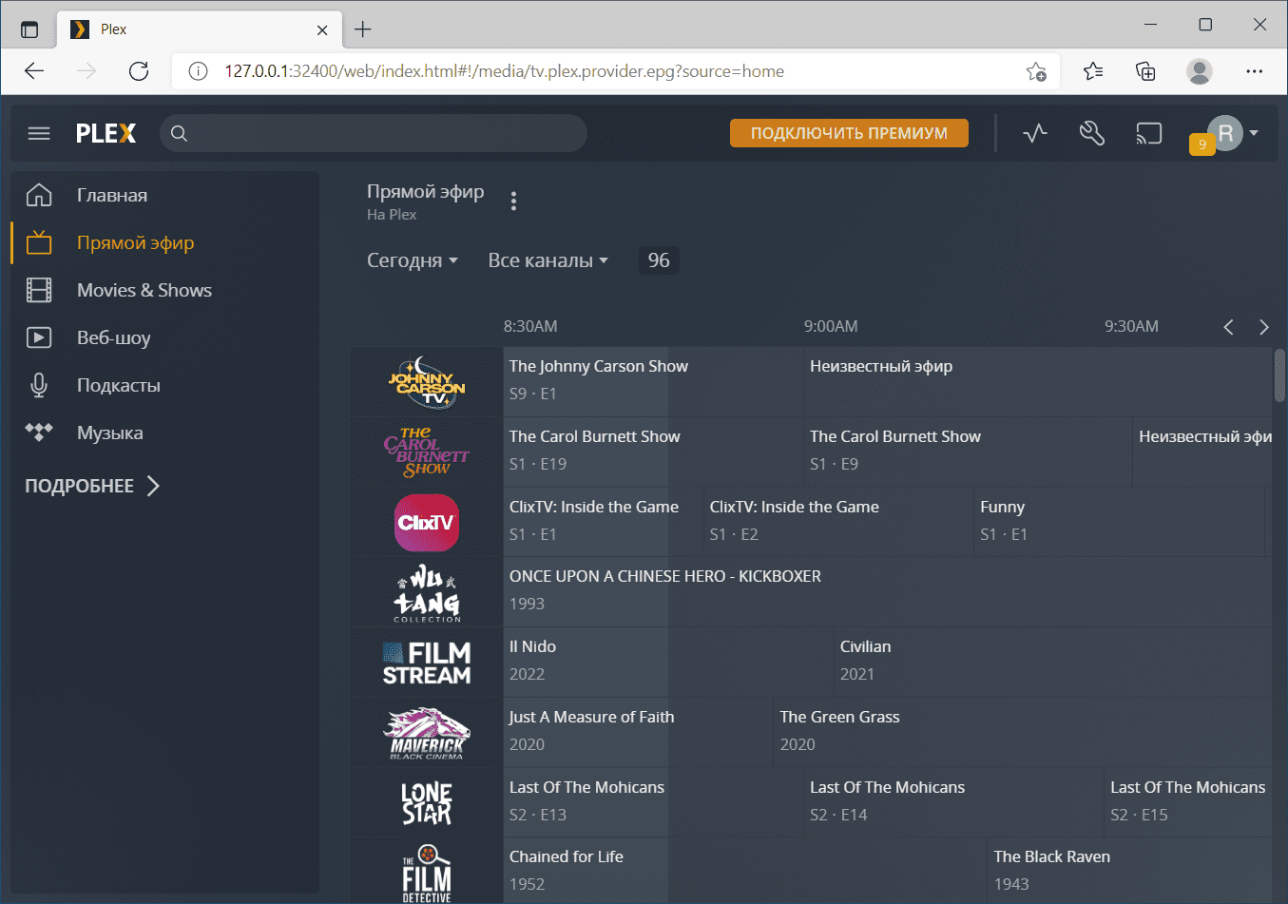Add this page to favorites
The height and width of the screenshot is (904, 1288).
(1036, 71)
